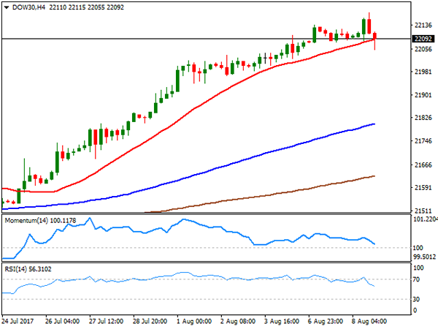Select the 99.5012 momentum scale value
This screenshot has height=329, width=438.
click(x=424, y=257)
